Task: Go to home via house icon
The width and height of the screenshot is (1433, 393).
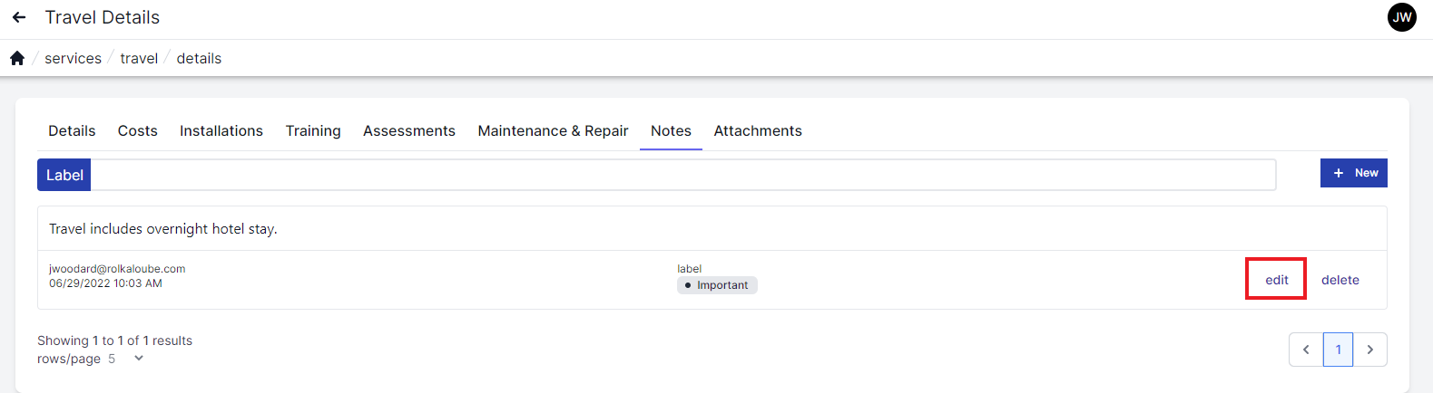Action: coord(17,58)
